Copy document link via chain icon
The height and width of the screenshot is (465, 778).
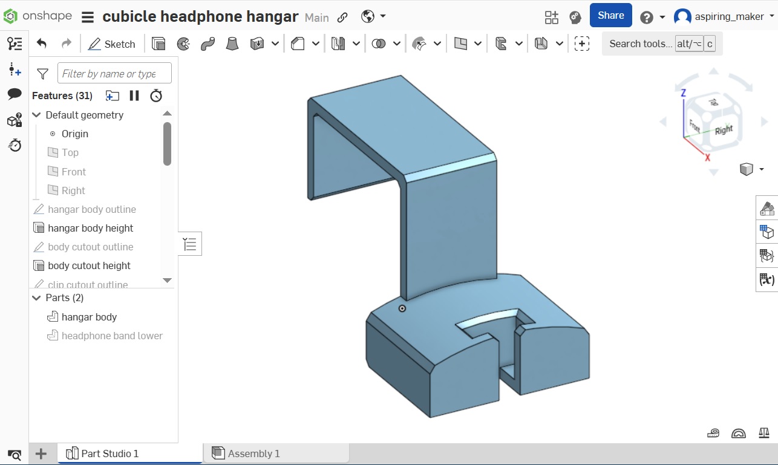tap(342, 17)
